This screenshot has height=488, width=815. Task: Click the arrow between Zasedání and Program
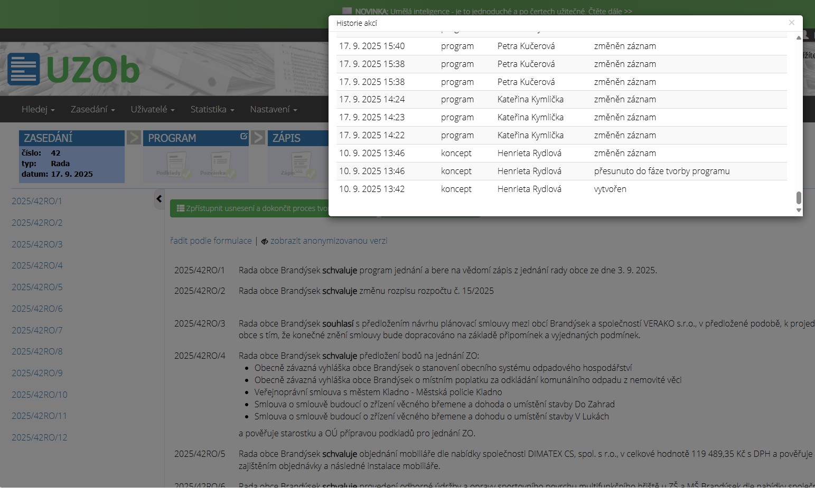click(134, 138)
